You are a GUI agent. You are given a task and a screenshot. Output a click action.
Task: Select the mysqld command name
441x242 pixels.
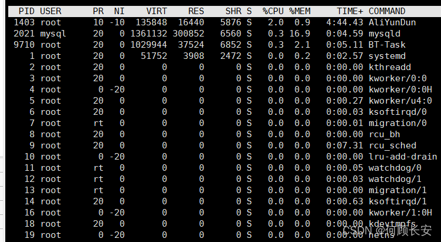[x=384, y=34]
